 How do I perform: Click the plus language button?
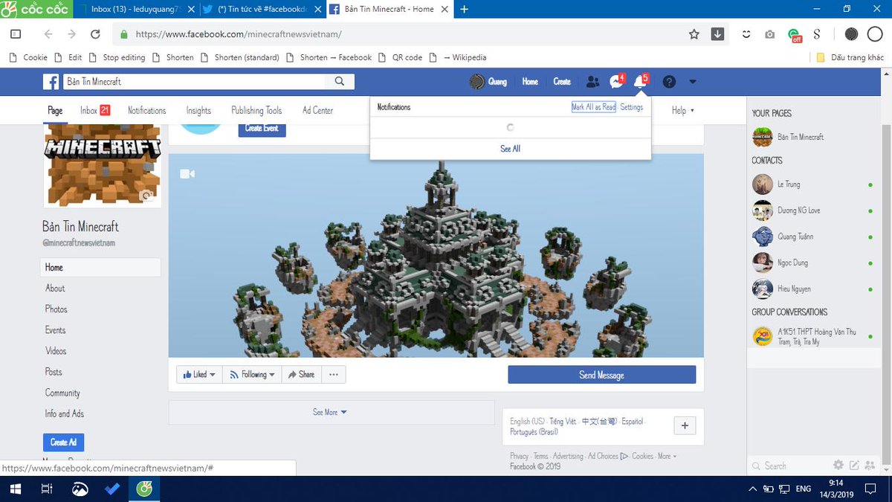point(685,425)
